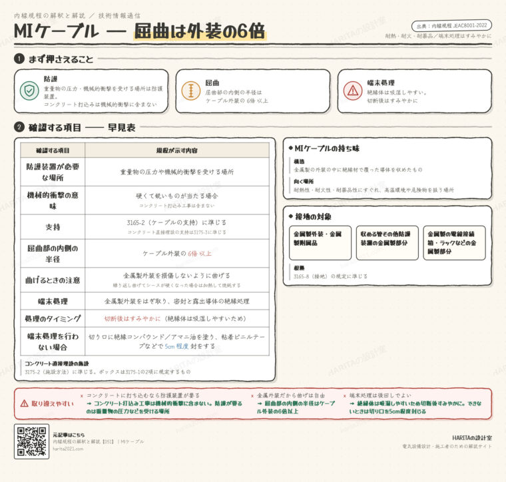Select the 金属製の電線接続箱・ラック card
The width and height of the screenshot is (506, 482).
[454, 243]
